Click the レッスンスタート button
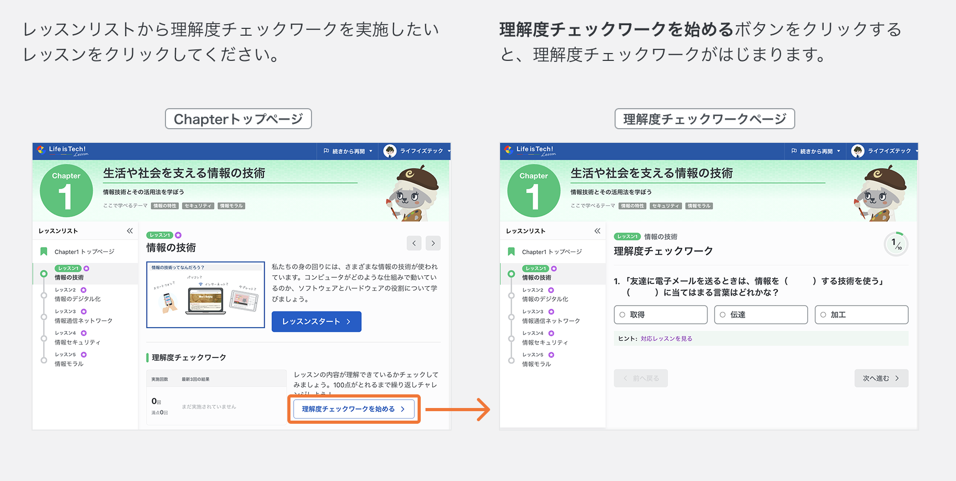Screen dimensions: 956x481 [316, 321]
